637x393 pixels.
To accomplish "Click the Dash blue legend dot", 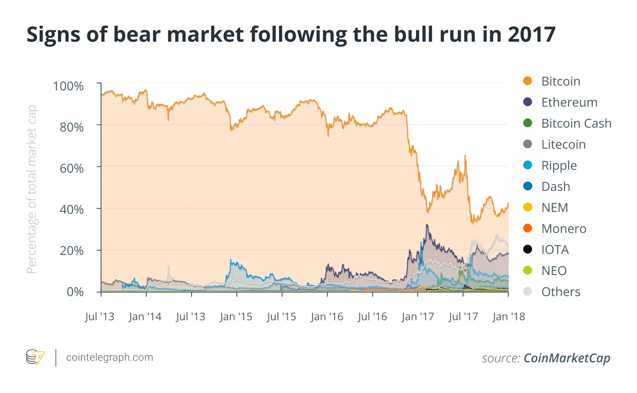I will click(528, 186).
